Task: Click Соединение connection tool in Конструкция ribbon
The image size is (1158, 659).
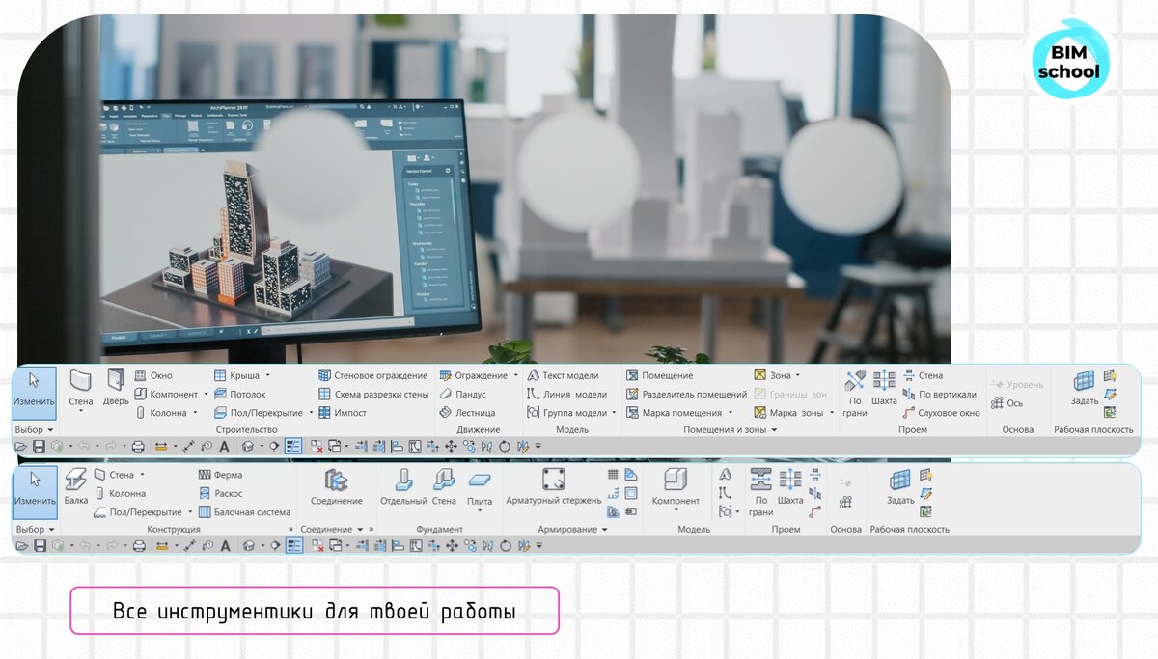Action: pyautogui.click(x=337, y=487)
